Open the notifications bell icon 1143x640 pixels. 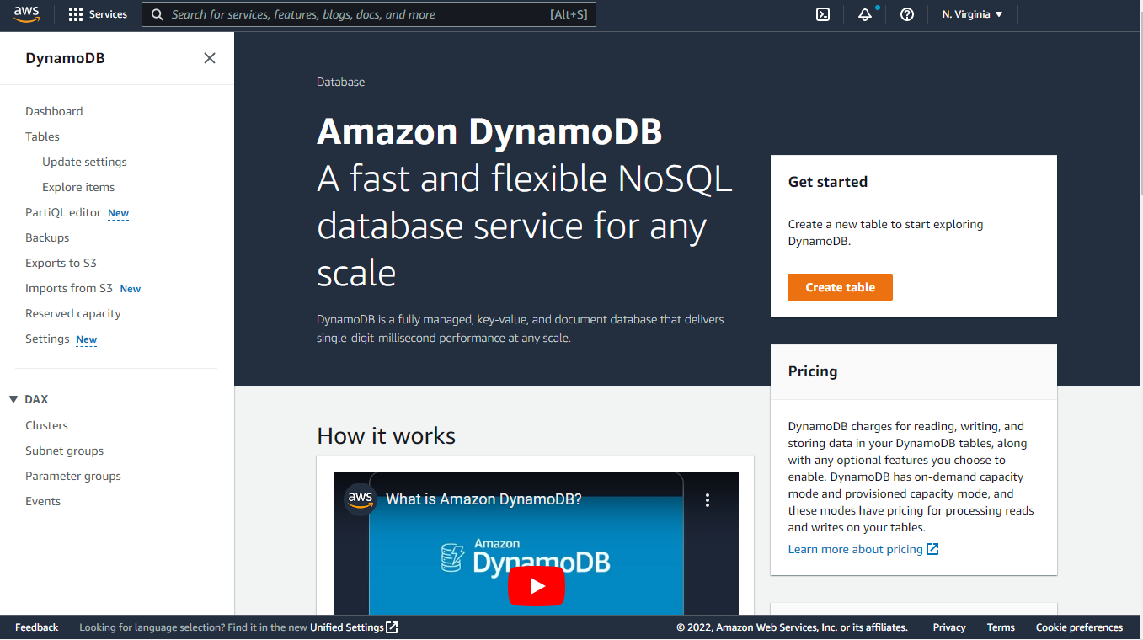click(865, 14)
